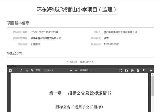Toggle the PDF sidebar panel
Image resolution: width=160 pixels, height=112 pixels.
pyautogui.click(x=10, y=70)
